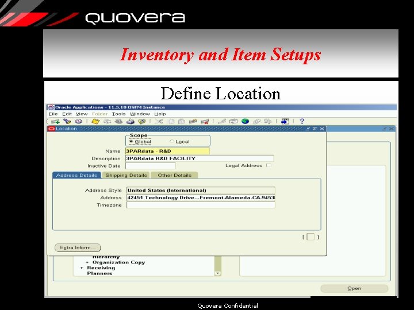Click the Address Style field
Image resolution: width=414 pixels, height=310 pixels.
point(201,191)
